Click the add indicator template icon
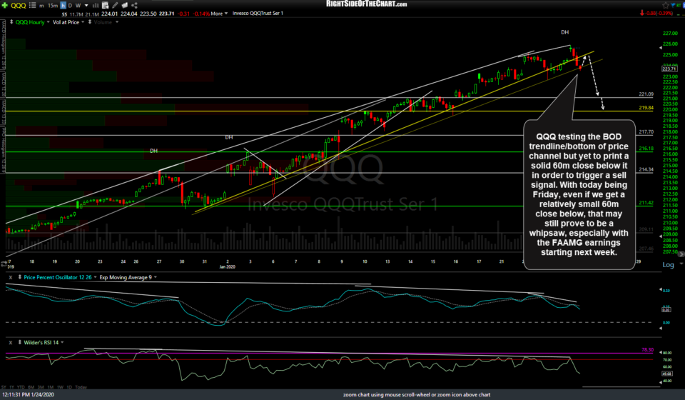Screen dimensions: 685x400 106,6
